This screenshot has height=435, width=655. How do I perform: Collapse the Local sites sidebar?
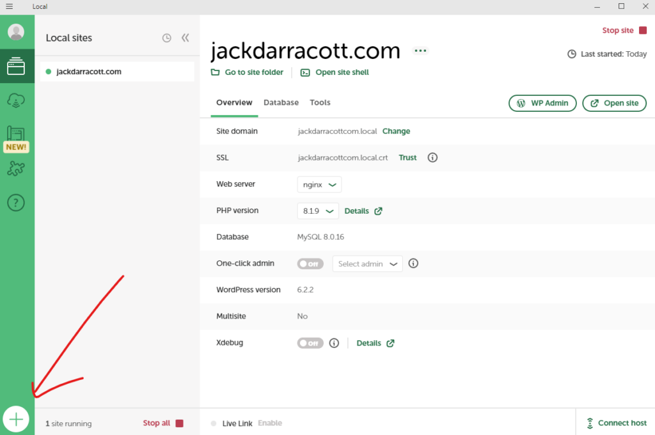tap(185, 38)
